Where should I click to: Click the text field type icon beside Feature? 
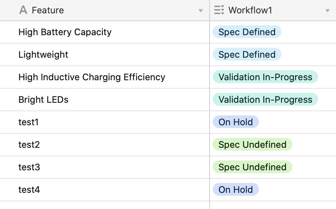click(23, 10)
